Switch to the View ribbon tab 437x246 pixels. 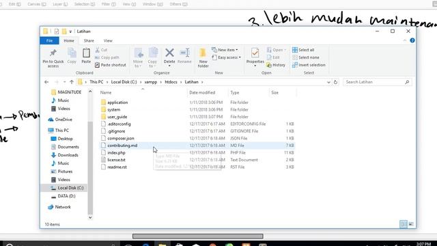[108, 41]
